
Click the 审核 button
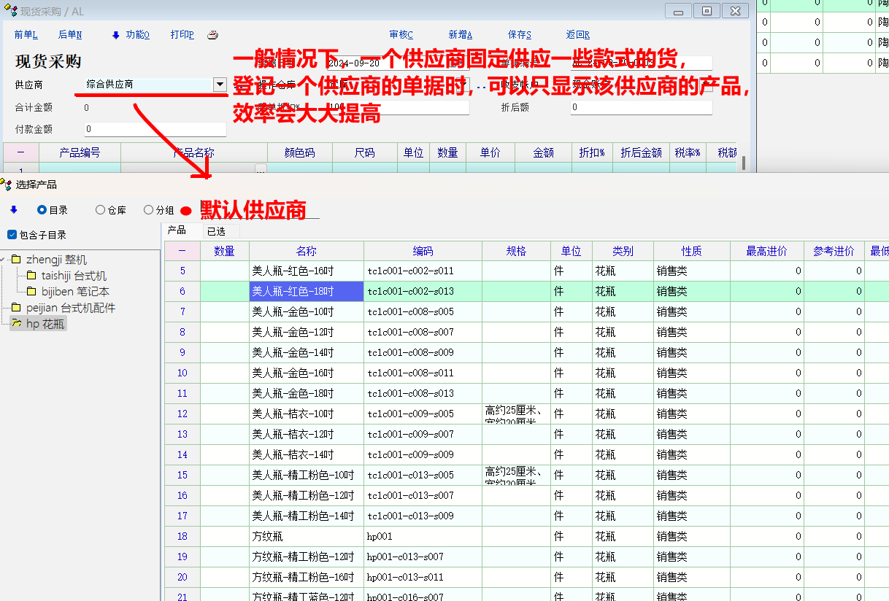401,35
